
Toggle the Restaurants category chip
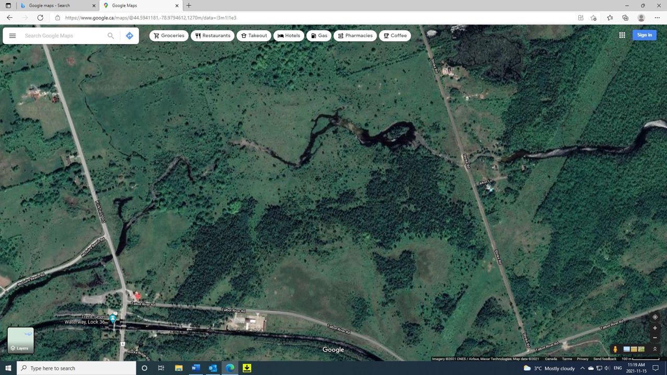tap(213, 36)
